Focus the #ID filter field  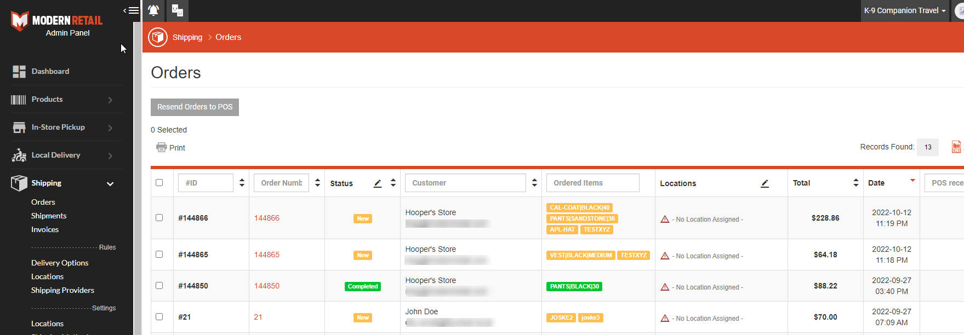pos(206,183)
